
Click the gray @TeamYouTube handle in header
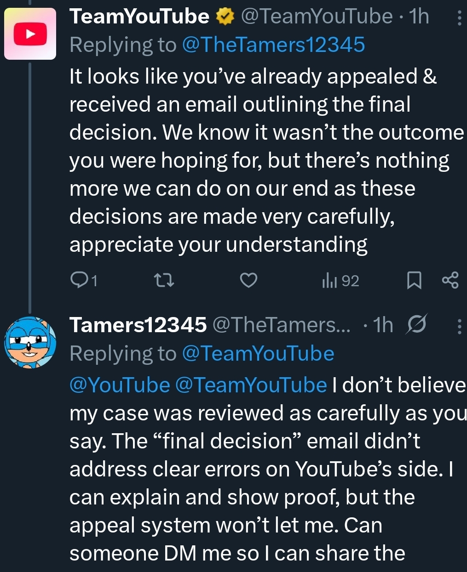(x=317, y=17)
